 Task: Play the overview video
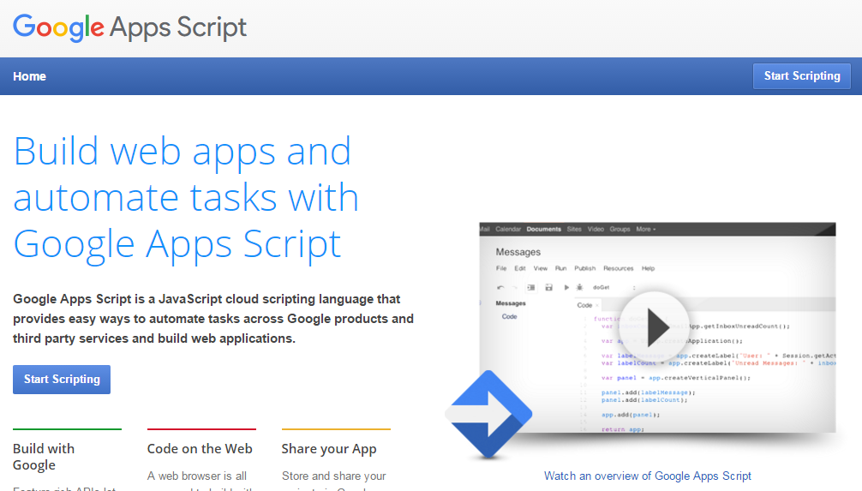click(x=654, y=326)
